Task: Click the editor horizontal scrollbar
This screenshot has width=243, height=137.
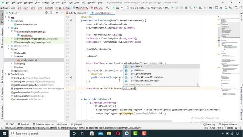Action: pyautogui.click(x=124, y=121)
